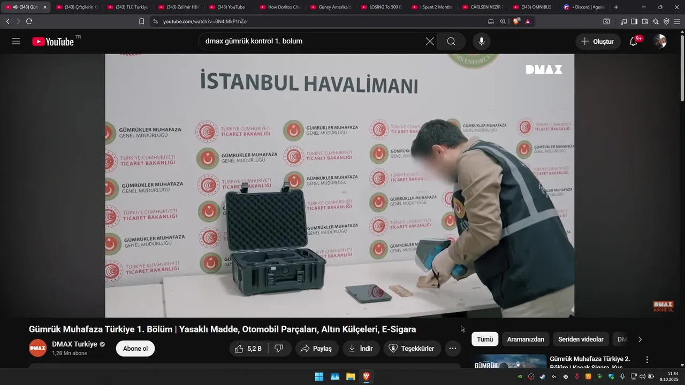The height and width of the screenshot is (385, 685).
Task: Close the current Gümrük tab
Action: point(45,7)
